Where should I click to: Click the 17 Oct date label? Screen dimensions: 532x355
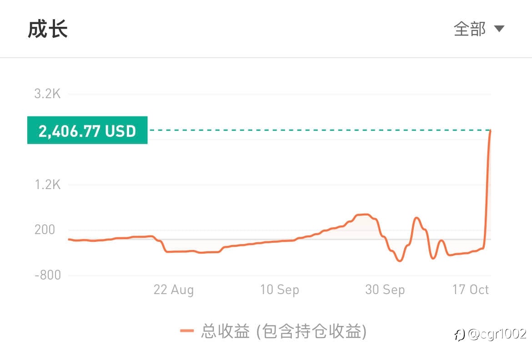tap(471, 290)
